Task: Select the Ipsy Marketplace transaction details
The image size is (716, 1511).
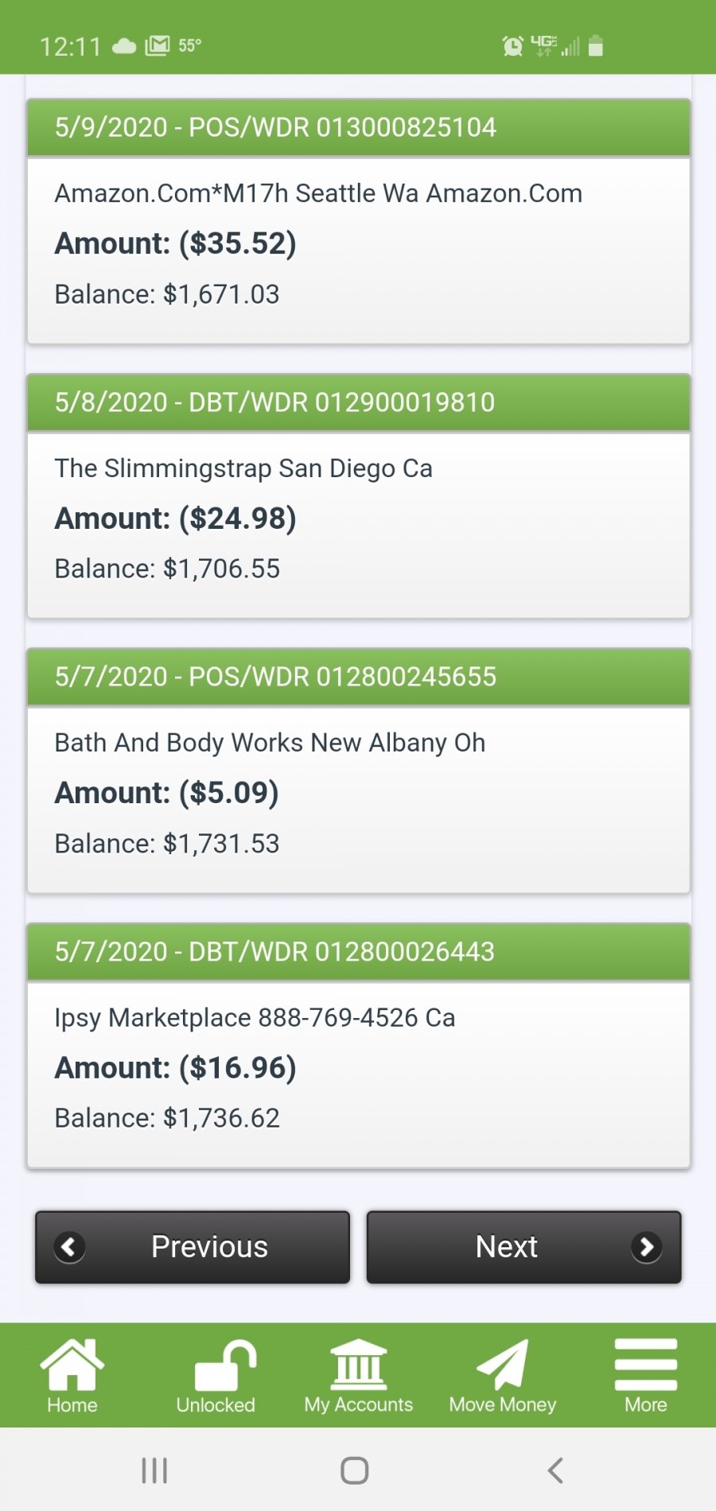Action: coord(359,1075)
